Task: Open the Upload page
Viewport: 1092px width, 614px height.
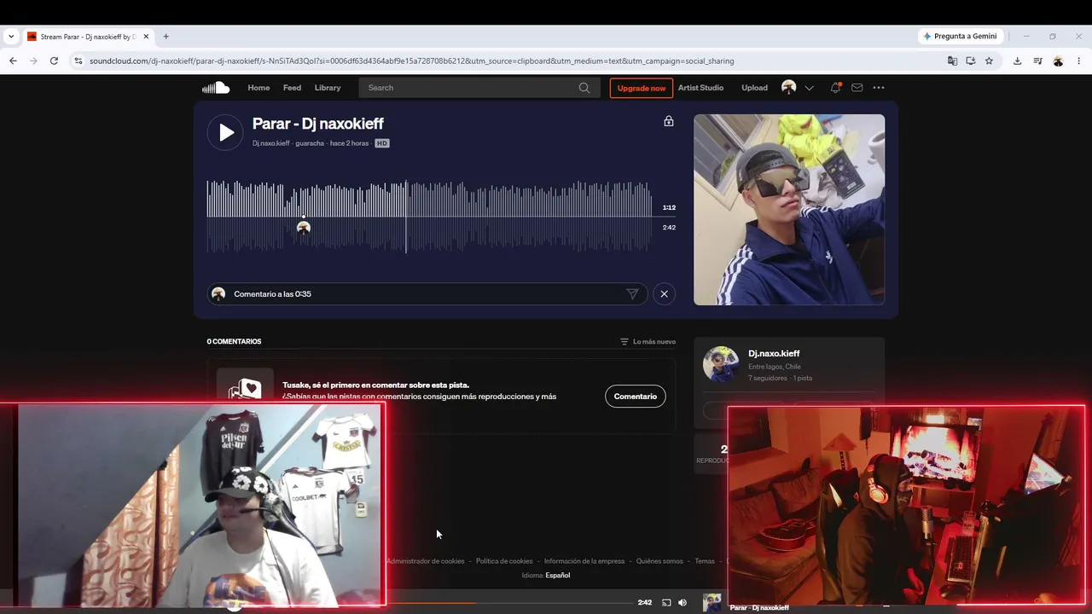Action: pyautogui.click(x=754, y=88)
